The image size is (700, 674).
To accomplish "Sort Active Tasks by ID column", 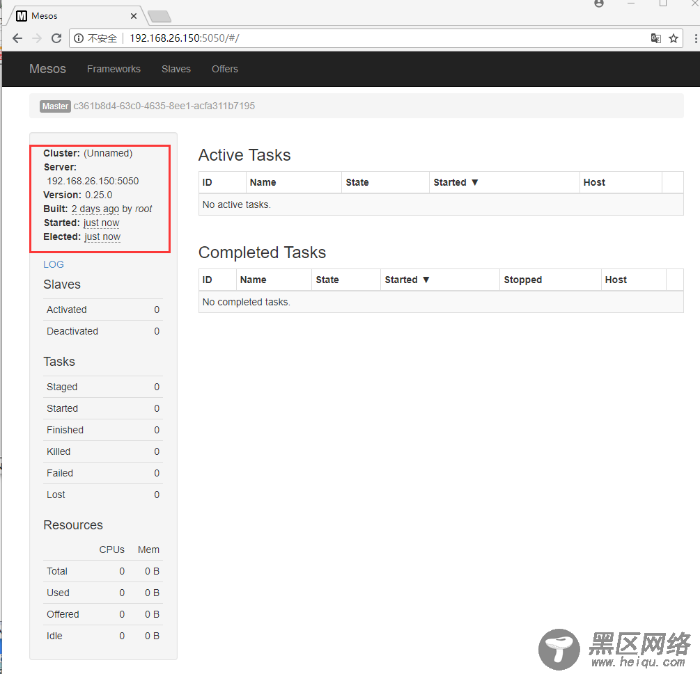I will coord(222,182).
